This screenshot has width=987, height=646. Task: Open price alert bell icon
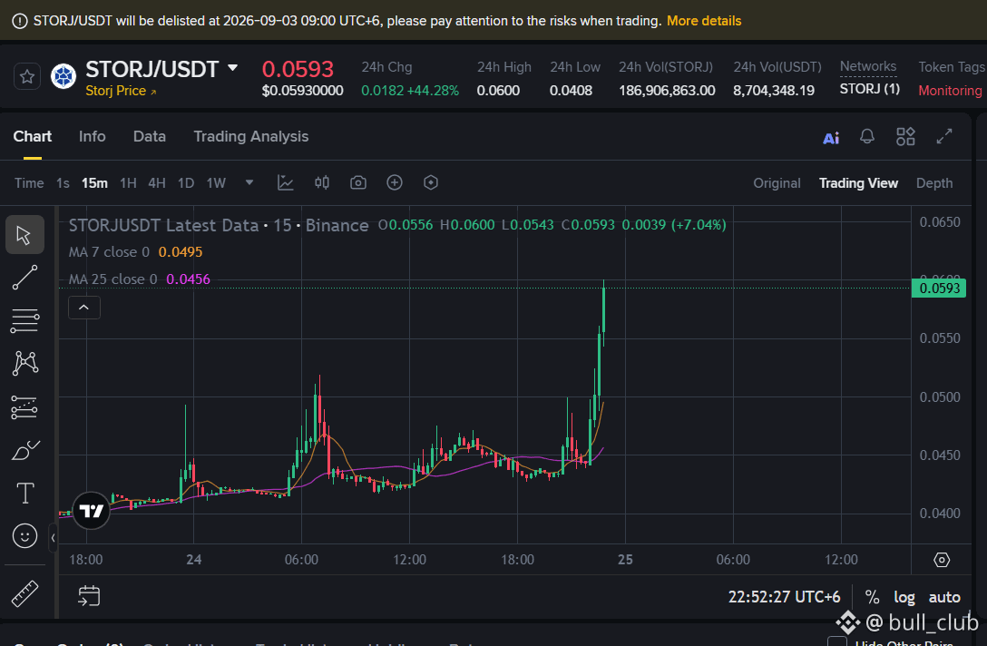867,137
